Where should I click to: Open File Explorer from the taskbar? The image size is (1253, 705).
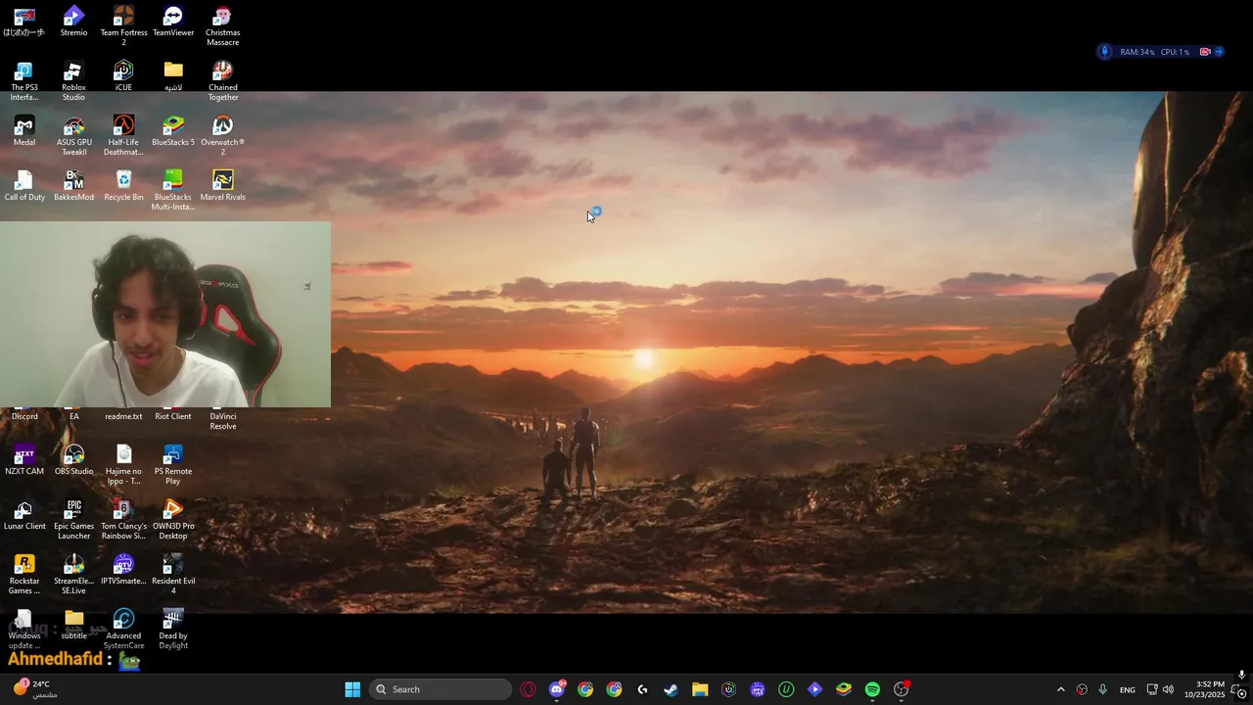[x=700, y=689]
